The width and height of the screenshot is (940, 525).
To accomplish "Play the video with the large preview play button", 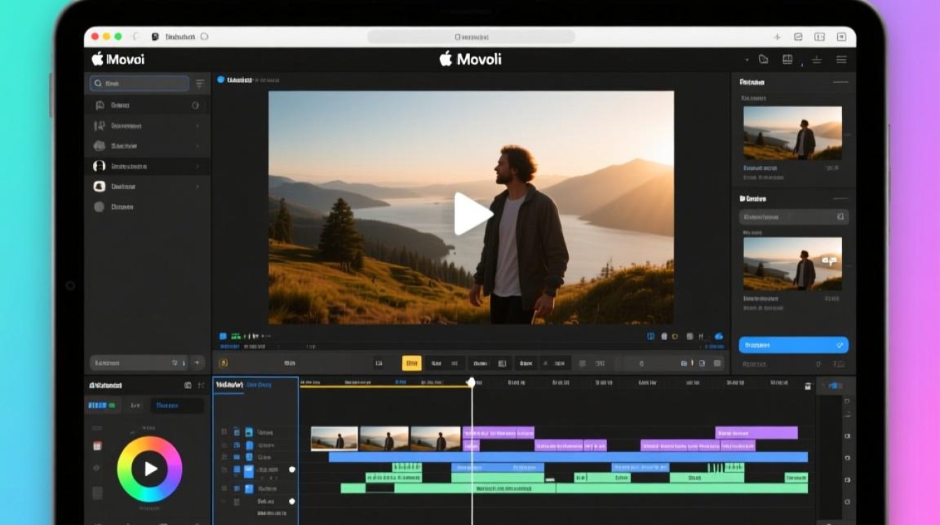I will pos(473,214).
